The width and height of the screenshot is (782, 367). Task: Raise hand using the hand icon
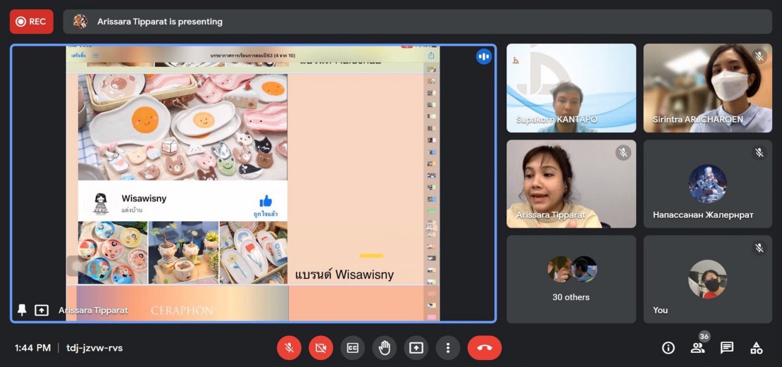tap(385, 347)
